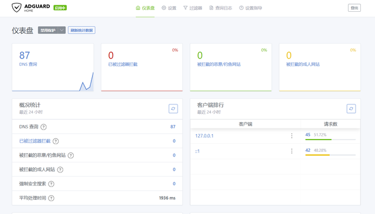Click the 启用中 status badge
The width and height of the screenshot is (375, 214).
(x=60, y=8)
